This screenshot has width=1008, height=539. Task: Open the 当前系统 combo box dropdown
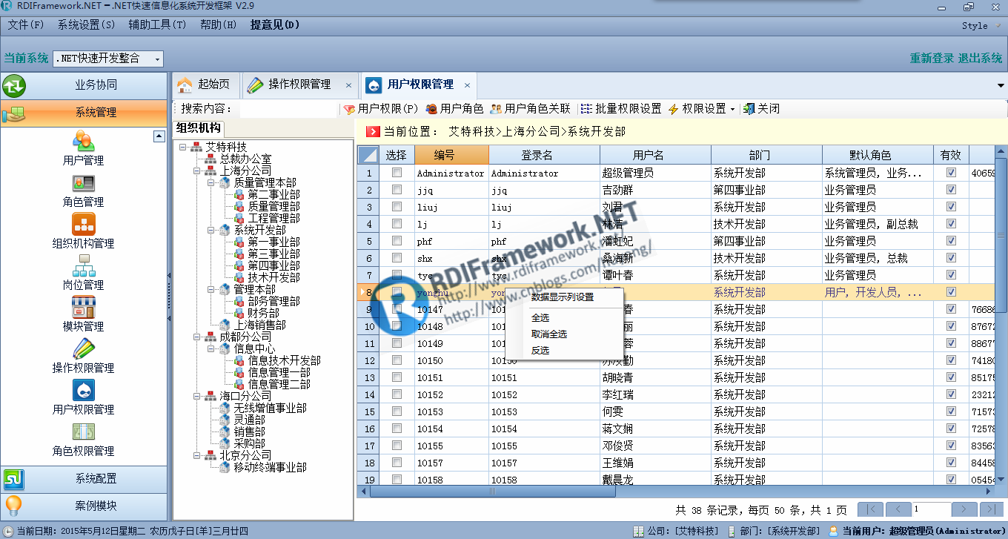156,59
